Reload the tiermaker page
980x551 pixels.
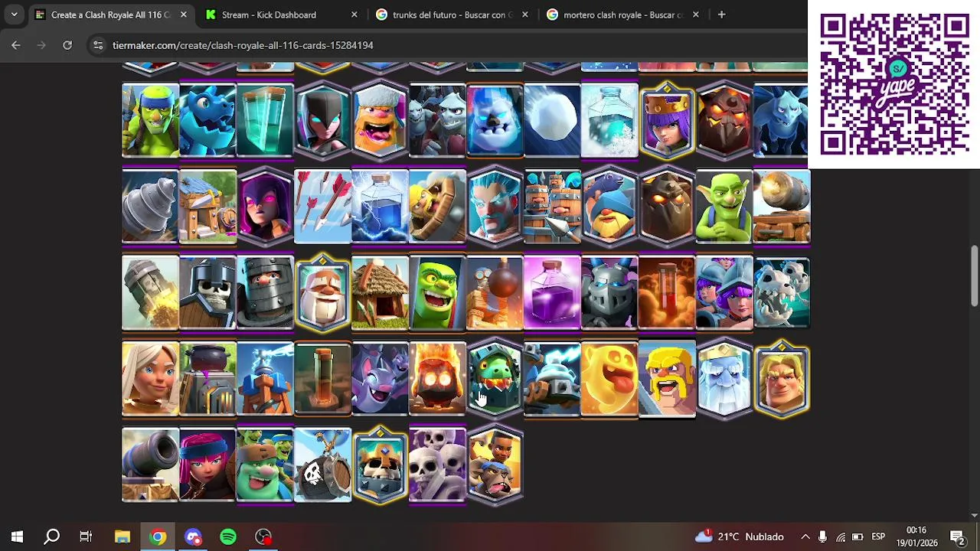point(67,45)
